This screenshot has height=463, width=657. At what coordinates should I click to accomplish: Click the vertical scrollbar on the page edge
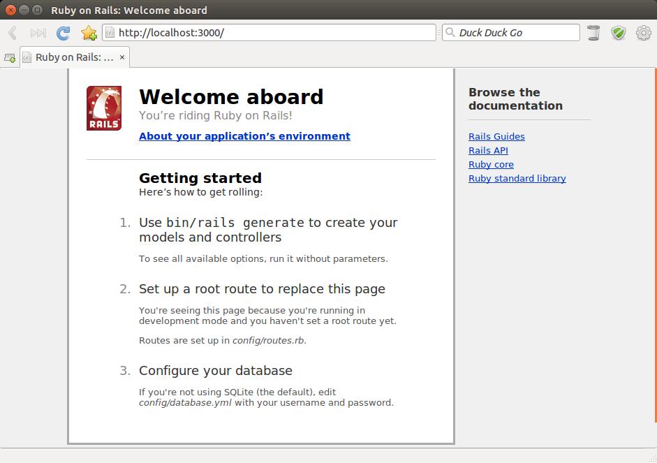[655, 246]
